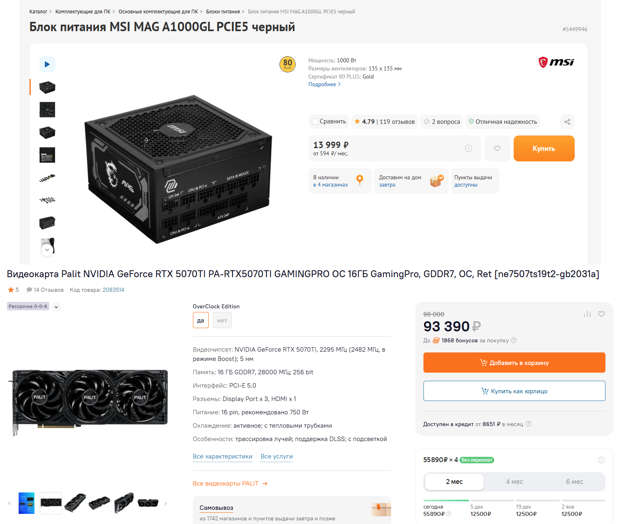Play the product video for MSI PSU

click(x=47, y=64)
